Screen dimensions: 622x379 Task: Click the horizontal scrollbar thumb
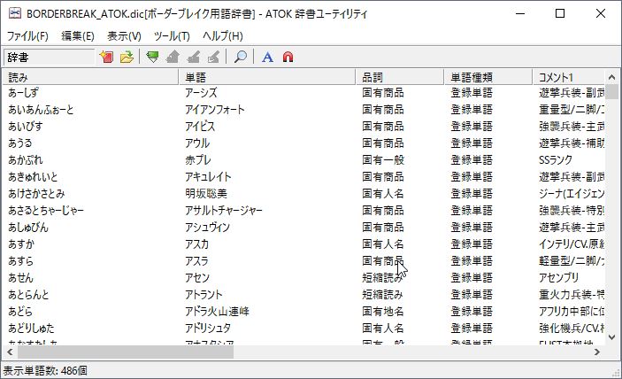(126, 352)
